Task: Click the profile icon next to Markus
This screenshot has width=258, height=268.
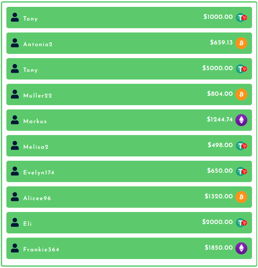Action: tap(15, 120)
